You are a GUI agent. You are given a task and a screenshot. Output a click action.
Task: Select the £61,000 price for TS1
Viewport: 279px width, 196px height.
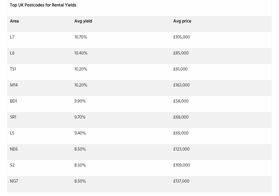click(x=180, y=69)
